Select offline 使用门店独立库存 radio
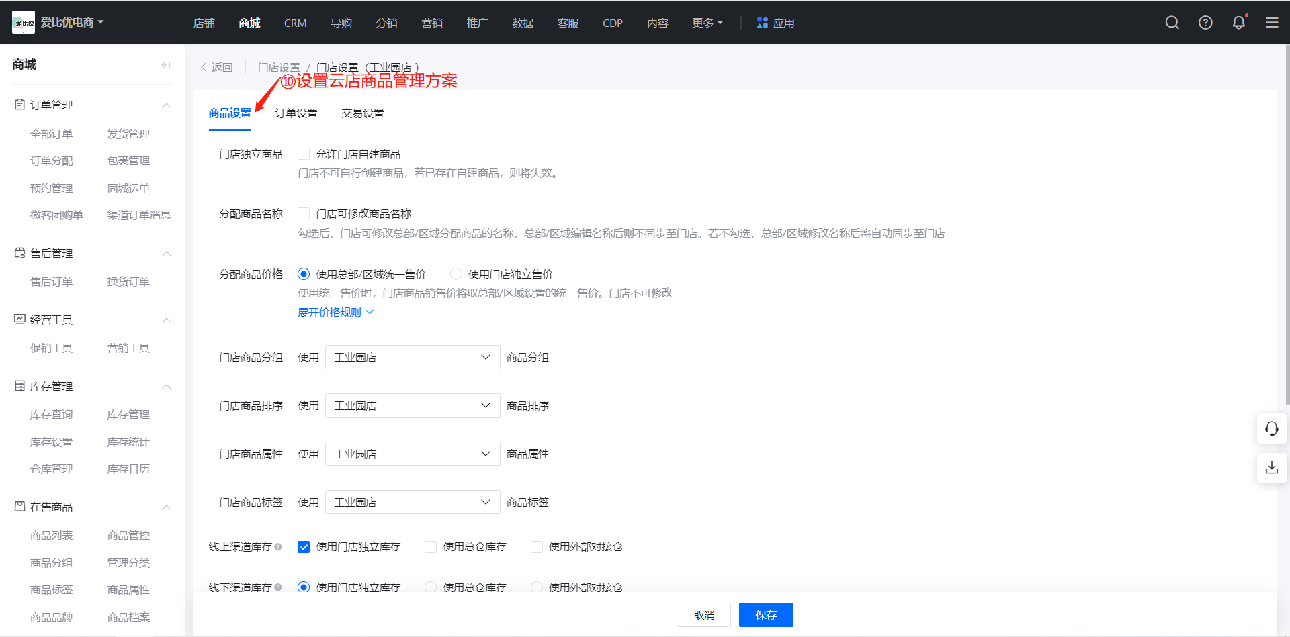The image size is (1290, 637). [304, 587]
